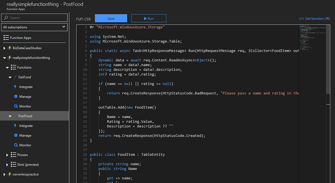Click the Run button
Image resolution: width=335 pixels, height=183 pixels.
click(x=149, y=18)
